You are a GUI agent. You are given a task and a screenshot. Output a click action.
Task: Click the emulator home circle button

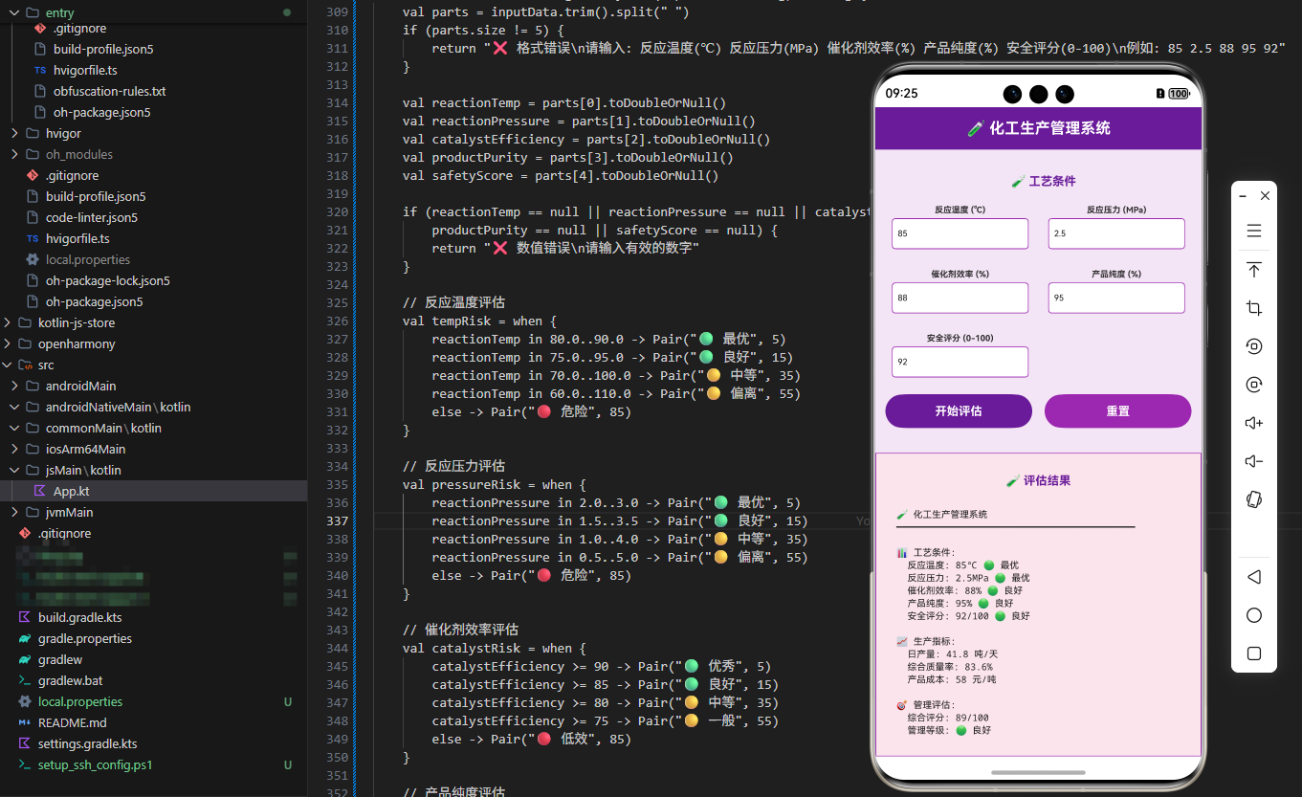tap(1254, 615)
